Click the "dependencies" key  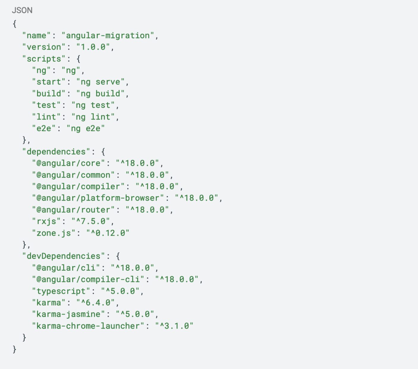point(56,152)
